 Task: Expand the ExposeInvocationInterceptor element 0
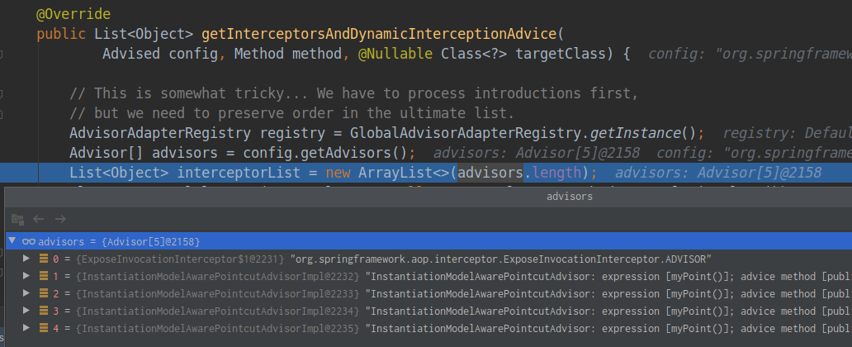pyautogui.click(x=27, y=259)
